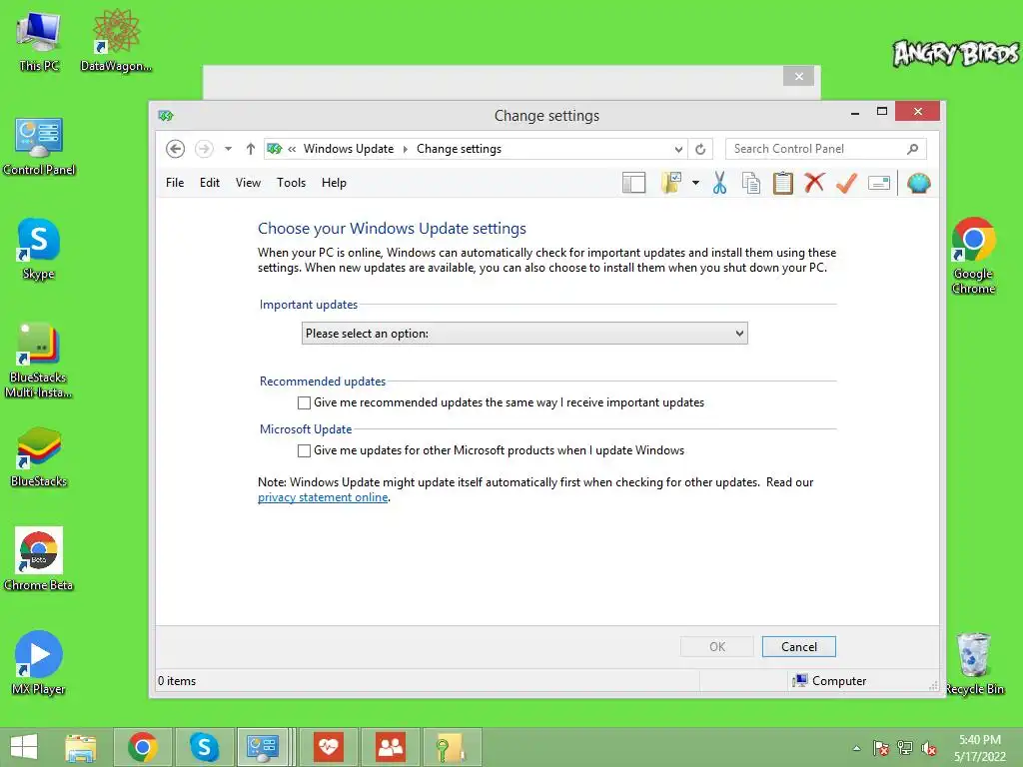This screenshot has height=767, width=1023.
Task: Close the background window behind Change settings
Action: [x=798, y=76]
